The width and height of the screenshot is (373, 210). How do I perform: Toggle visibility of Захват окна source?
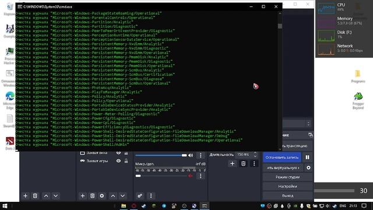(118, 153)
